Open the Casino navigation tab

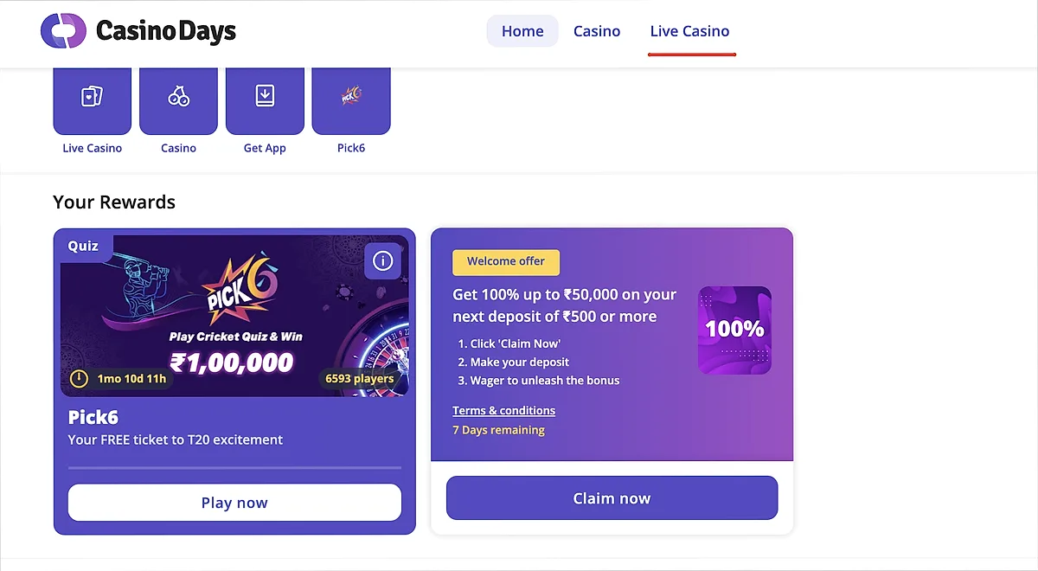point(597,31)
